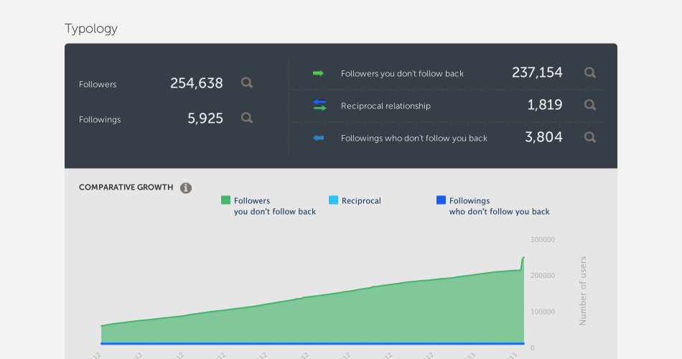This screenshot has width=682, height=359.
Task: Click the 3,804 value
Action: coord(543,137)
